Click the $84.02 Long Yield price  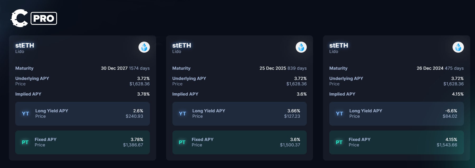(450, 116)
